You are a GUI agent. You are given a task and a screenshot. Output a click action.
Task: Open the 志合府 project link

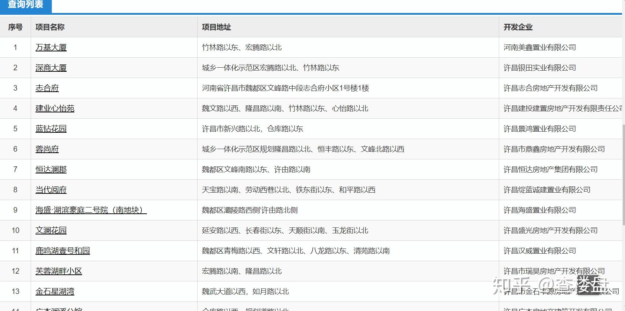(47, 88)
